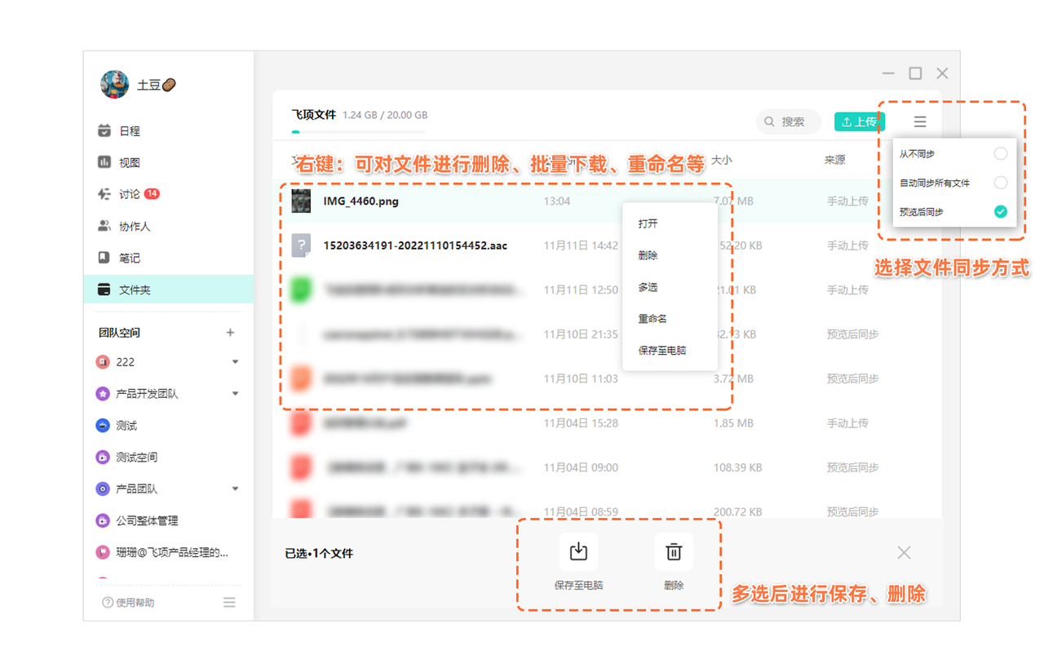Screen dimensions: 1044x672
Task: Choose 多选 in the context menu
Action: (648, 287)
